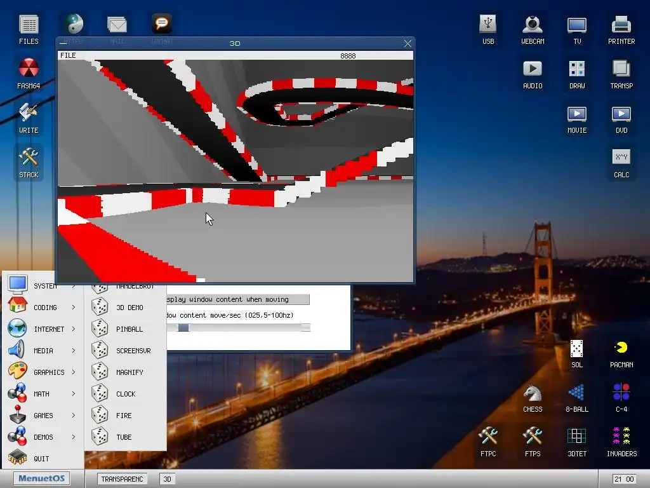The height and width of the screenshot is (488, 650).
Task: Select QUIT from the main menu
Action: [x=43, y=459]
